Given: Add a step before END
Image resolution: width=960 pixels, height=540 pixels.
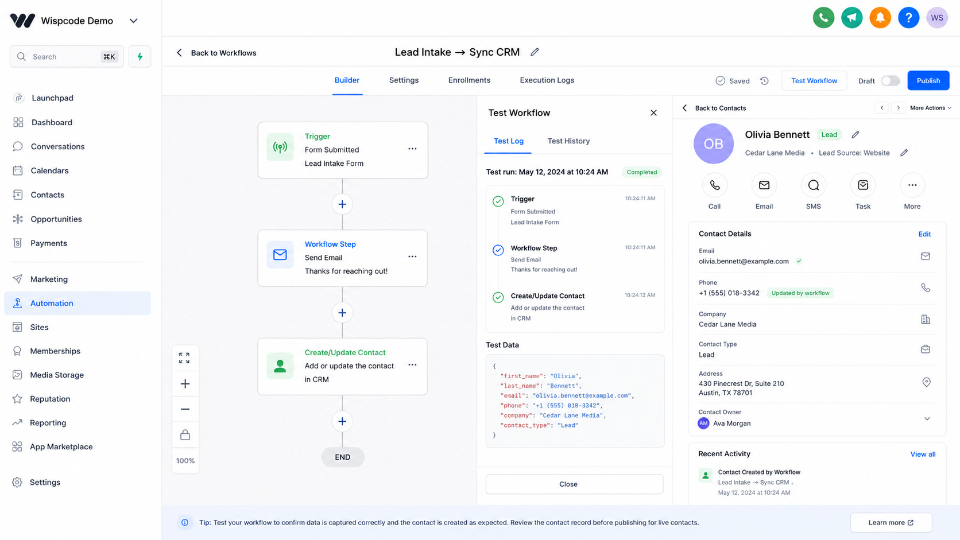Looking at the screenshot, I should (342, 421).
